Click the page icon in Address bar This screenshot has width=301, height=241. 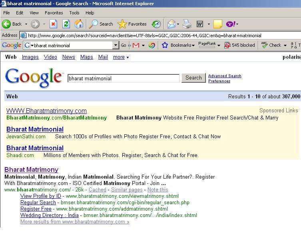pyautogui.click(x=23, y=35)
